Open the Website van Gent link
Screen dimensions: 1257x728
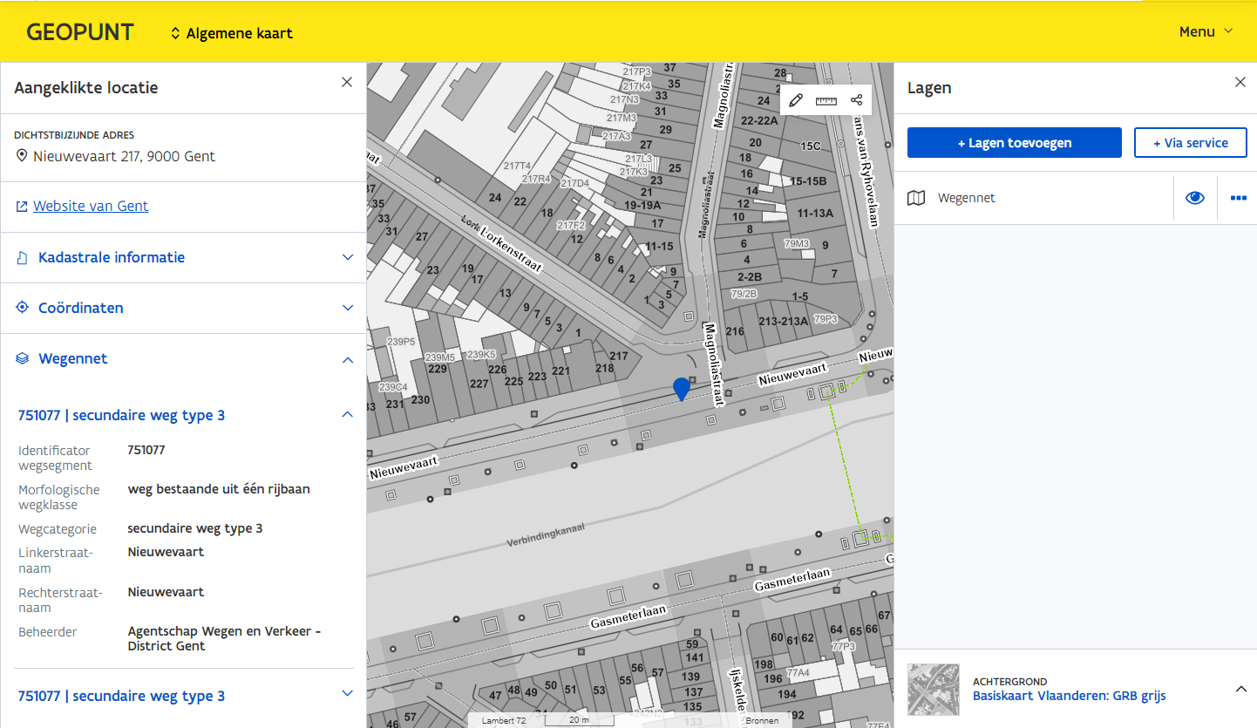(91, 206)
